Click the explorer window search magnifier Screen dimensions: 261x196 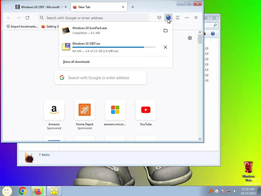215,25
